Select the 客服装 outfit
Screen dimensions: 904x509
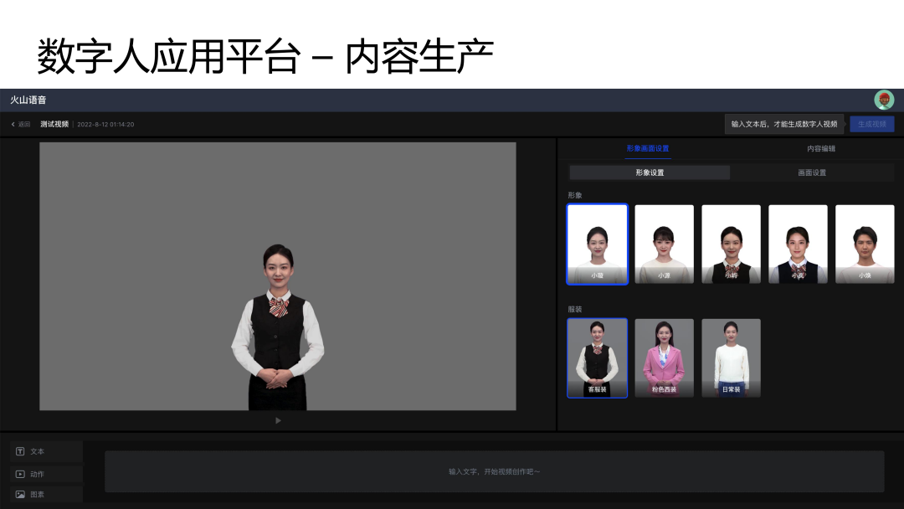pyautogui.click(x=598, y=358)
